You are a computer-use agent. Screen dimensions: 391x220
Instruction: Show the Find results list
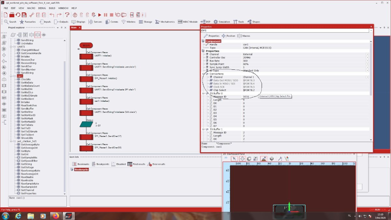136,164
